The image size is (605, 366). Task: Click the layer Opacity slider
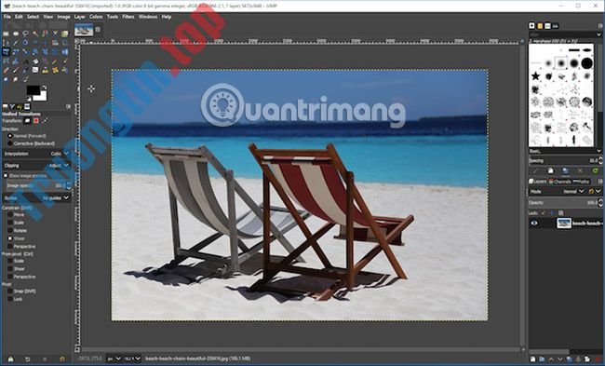point(562,203)
